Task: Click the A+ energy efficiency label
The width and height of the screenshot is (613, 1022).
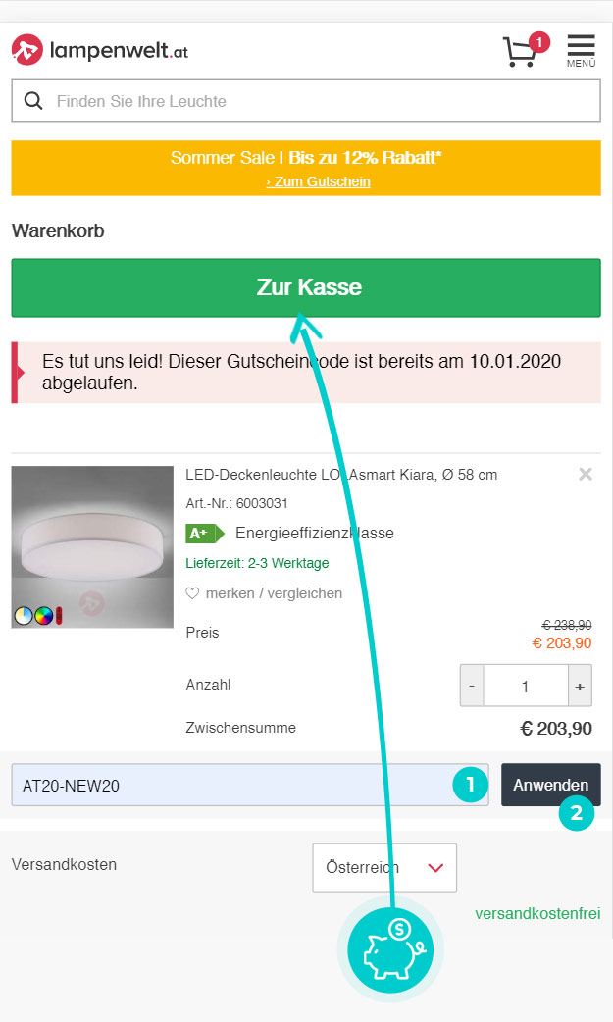Action: (x=205, y=534)
